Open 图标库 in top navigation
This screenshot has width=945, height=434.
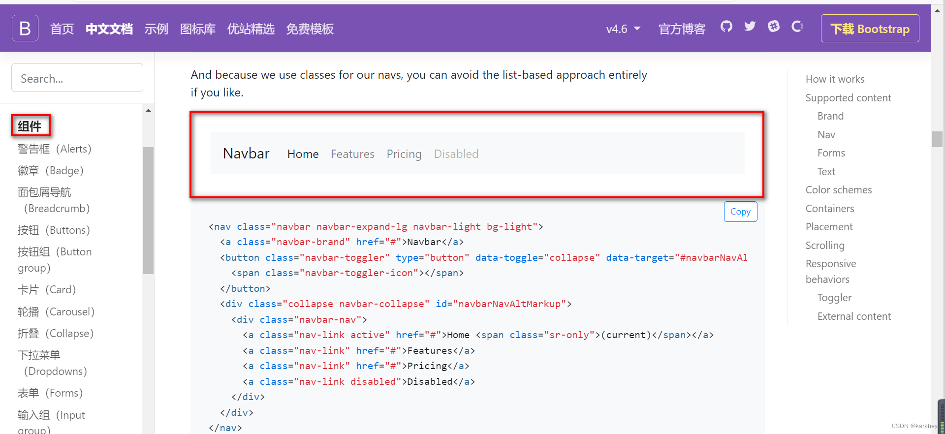[198, 29]
